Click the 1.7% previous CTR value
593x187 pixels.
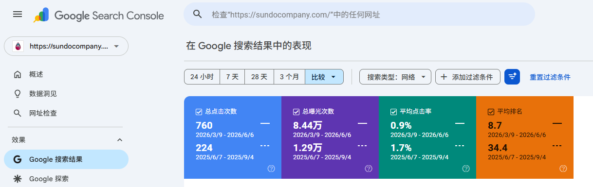click(401, 148)
